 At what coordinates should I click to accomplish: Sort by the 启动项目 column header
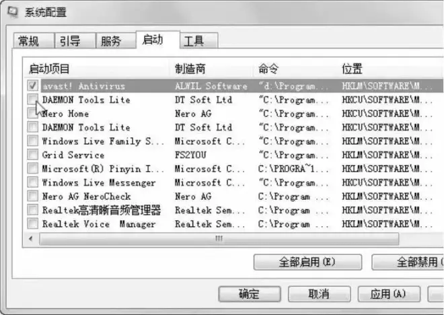[x=98, y=69]
